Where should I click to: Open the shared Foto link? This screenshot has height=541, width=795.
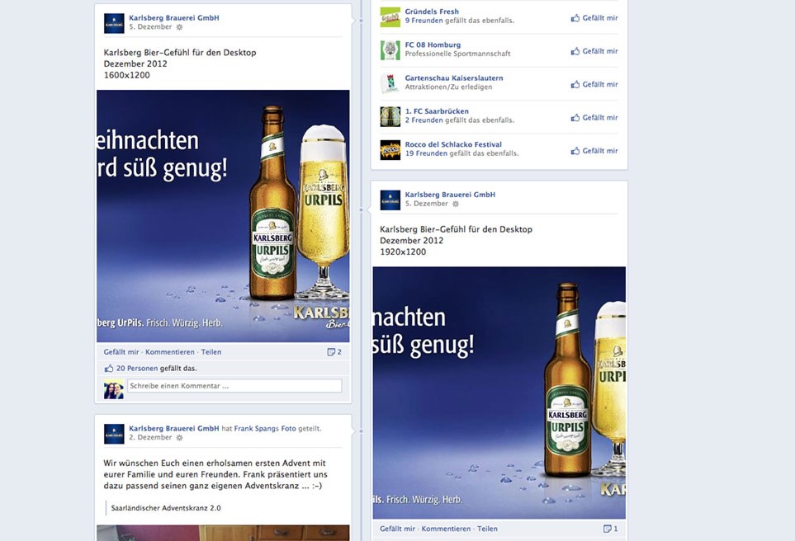288,429
